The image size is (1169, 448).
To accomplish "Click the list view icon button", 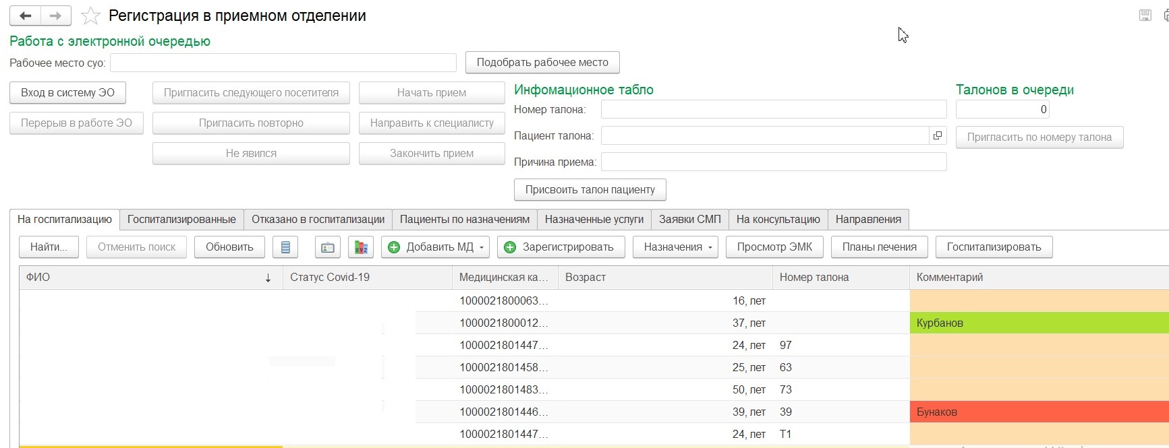I will click(285, 247).
